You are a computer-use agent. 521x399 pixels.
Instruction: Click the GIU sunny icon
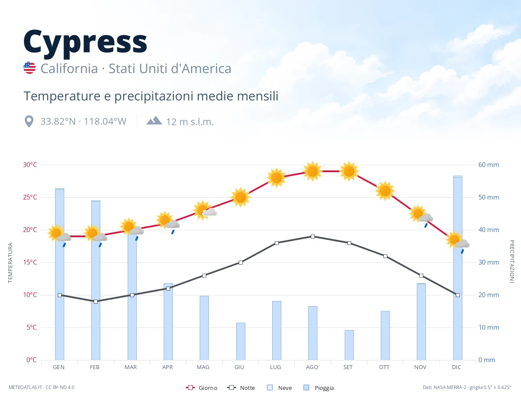coord(241,197)
